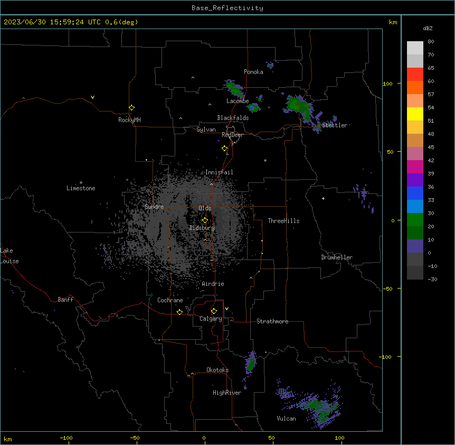Image resolution: width=455 pixels, height=445 pixels.
Task: Click the Base_Reflectivity title text
Action: click(228, 8)
